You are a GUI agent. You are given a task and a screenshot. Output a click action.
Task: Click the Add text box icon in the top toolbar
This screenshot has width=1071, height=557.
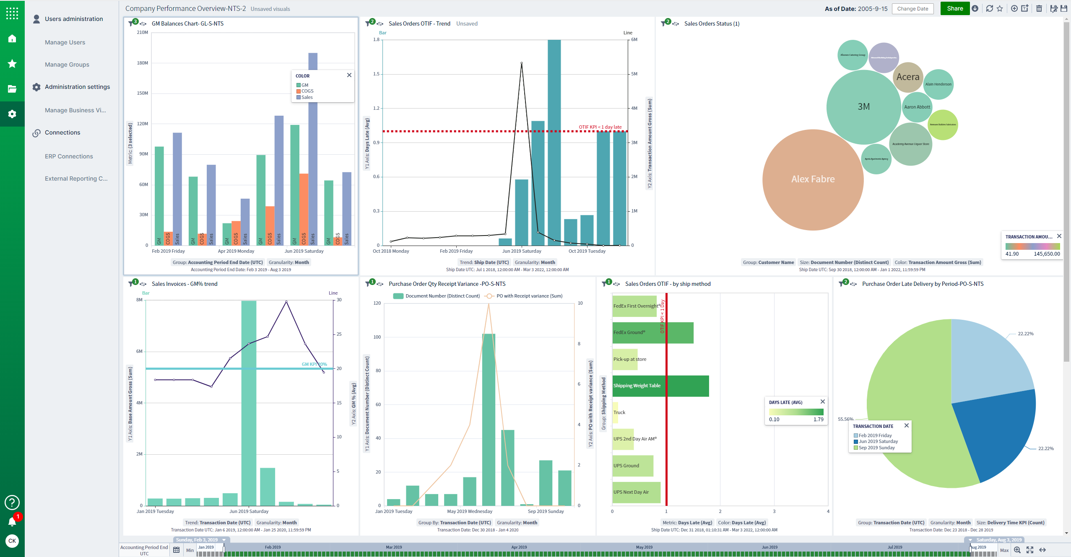coord(1024,8)
